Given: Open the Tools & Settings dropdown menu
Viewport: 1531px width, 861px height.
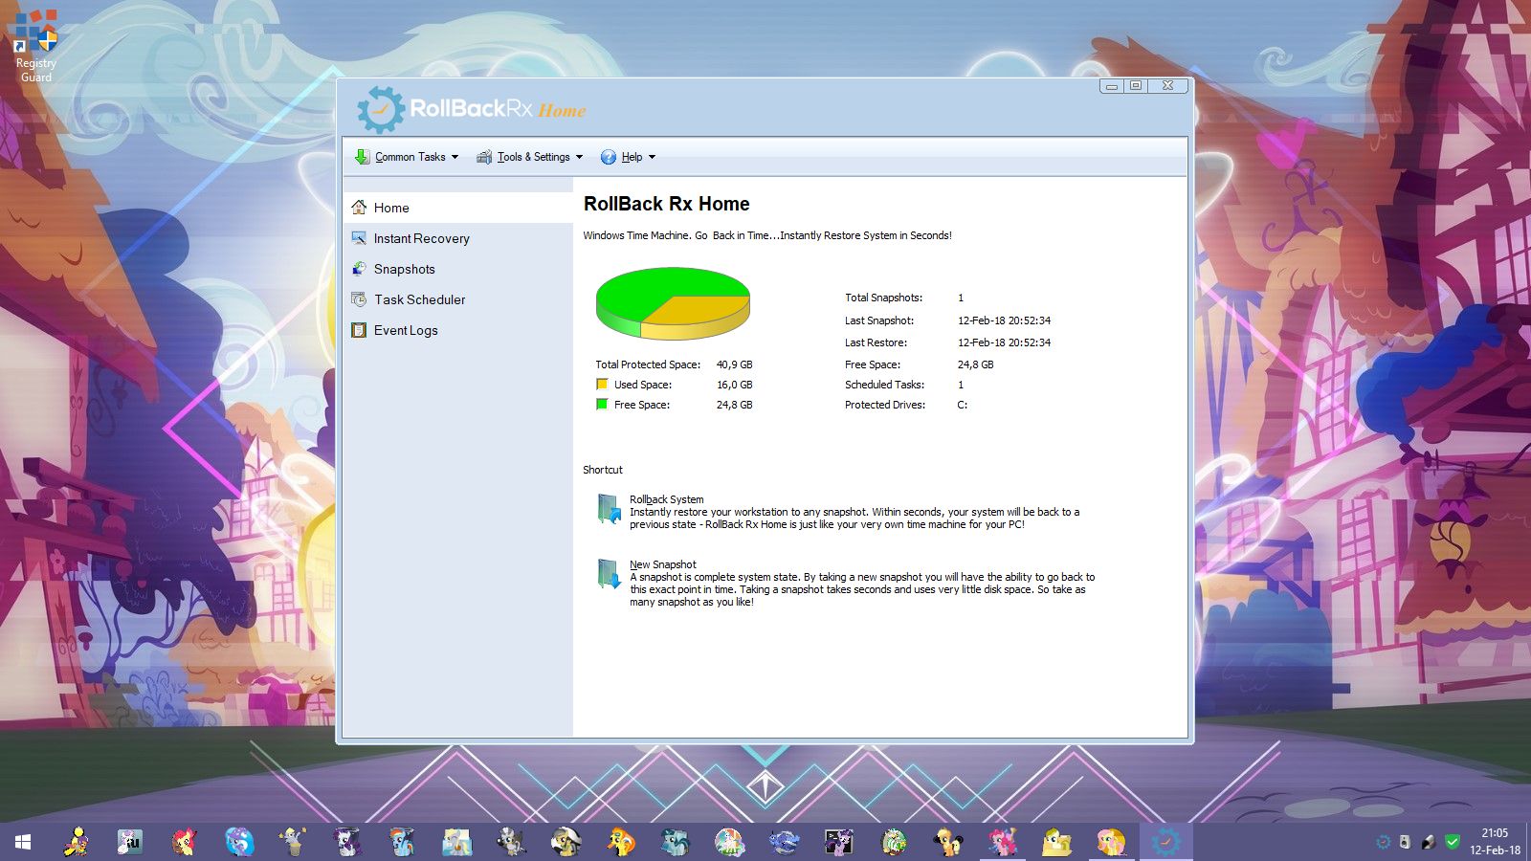Looking at the screenshot, I should [529, 157].
